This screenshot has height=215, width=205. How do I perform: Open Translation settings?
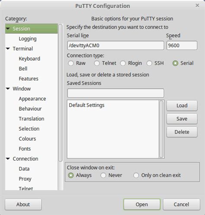[32, 119]
